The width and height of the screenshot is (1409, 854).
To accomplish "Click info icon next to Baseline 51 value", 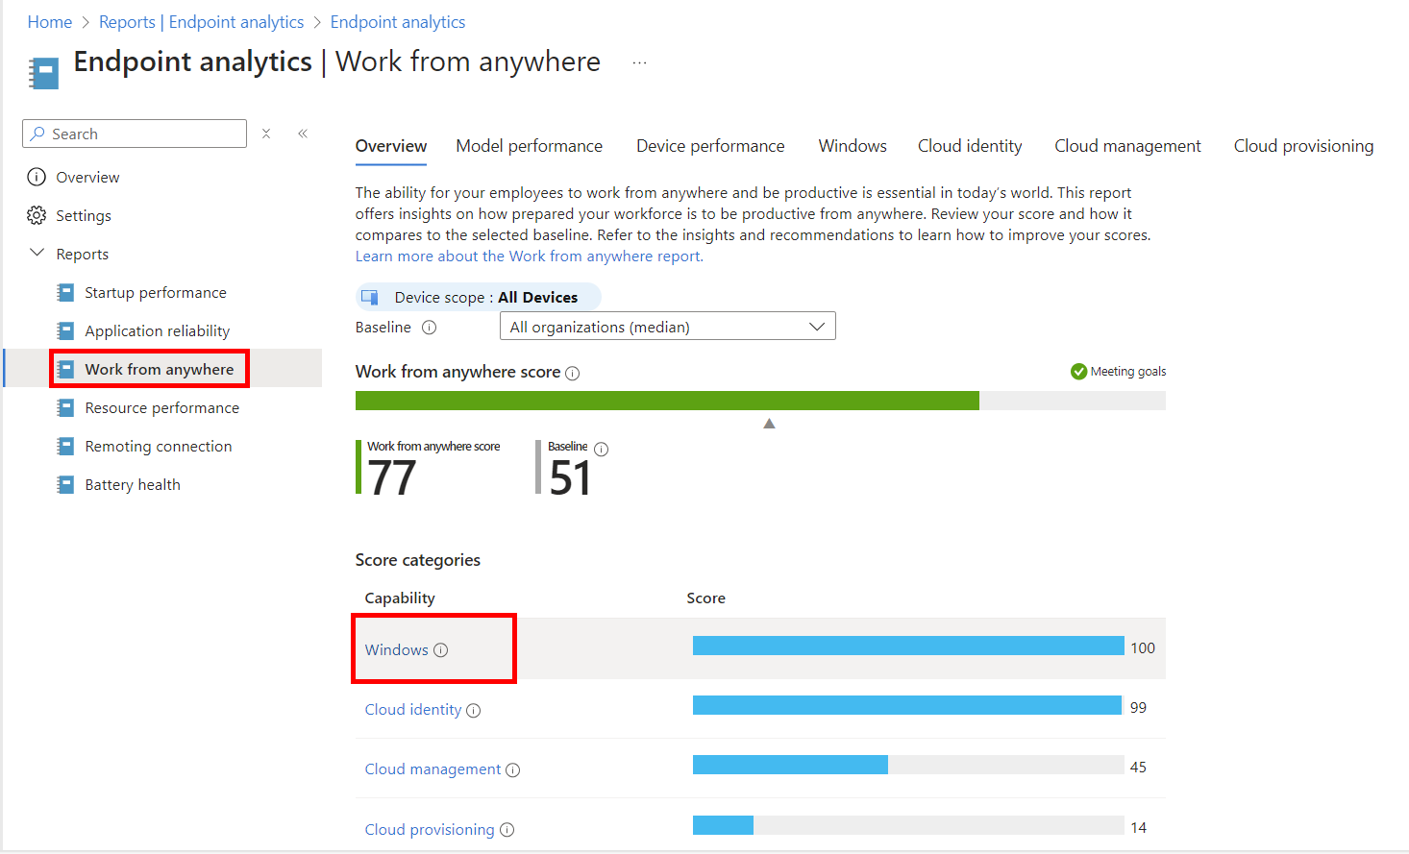I will (x=602, y=449).
